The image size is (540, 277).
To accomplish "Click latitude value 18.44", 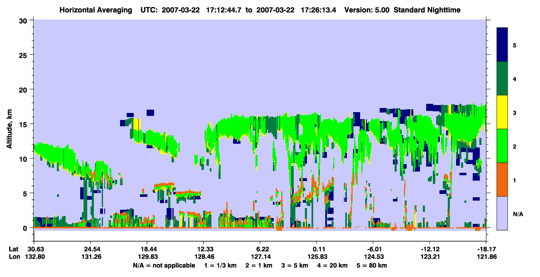I will pyautogui.click(x=147, y=249).
